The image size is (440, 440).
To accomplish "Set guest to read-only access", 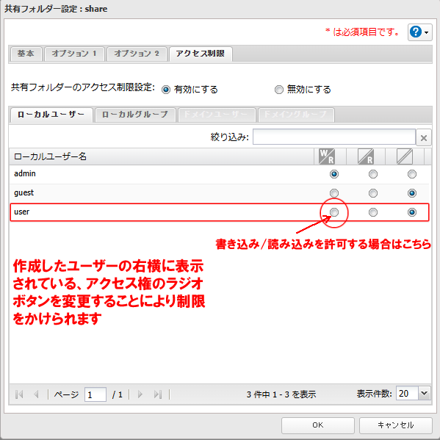I will pyautogui.click(x=373, y=193).
